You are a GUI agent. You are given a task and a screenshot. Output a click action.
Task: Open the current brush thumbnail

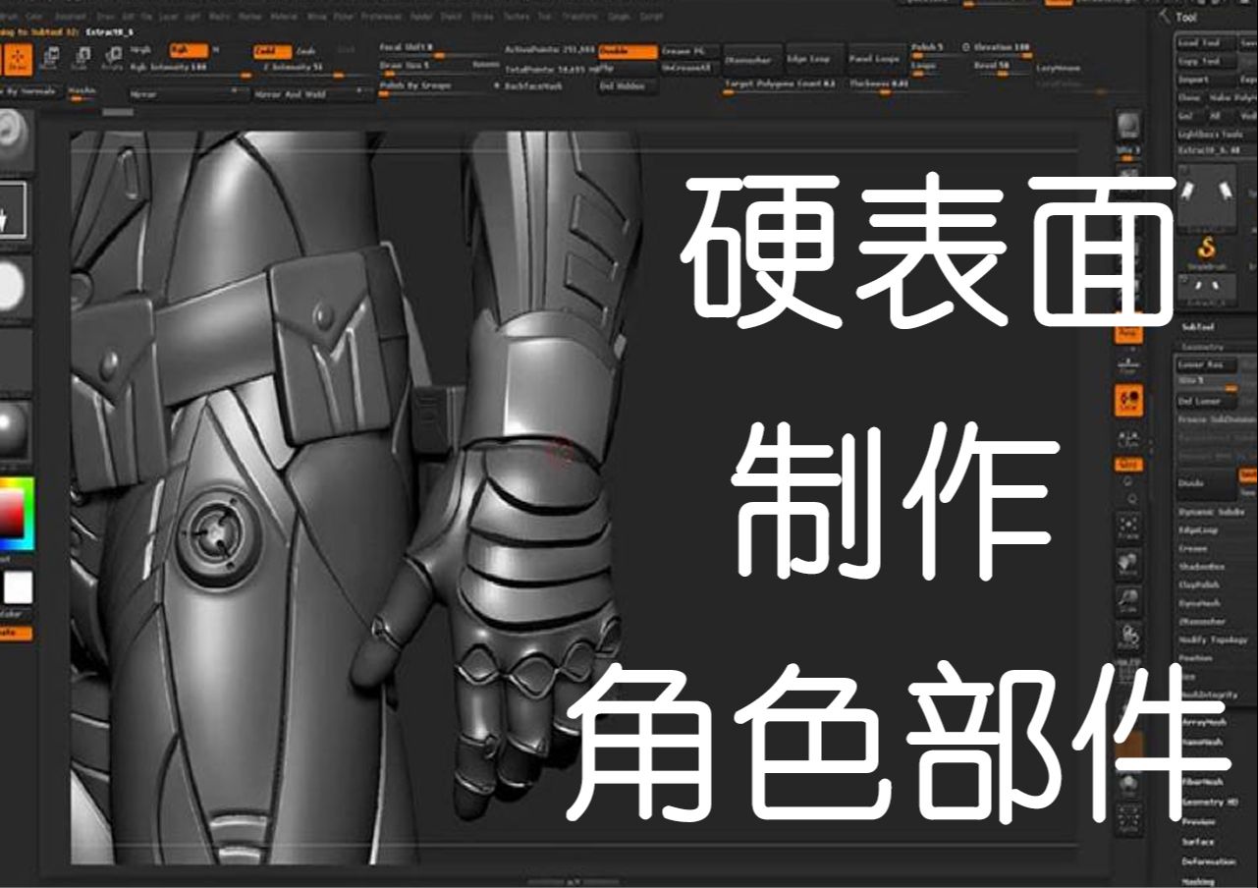[x=15, y=137]
